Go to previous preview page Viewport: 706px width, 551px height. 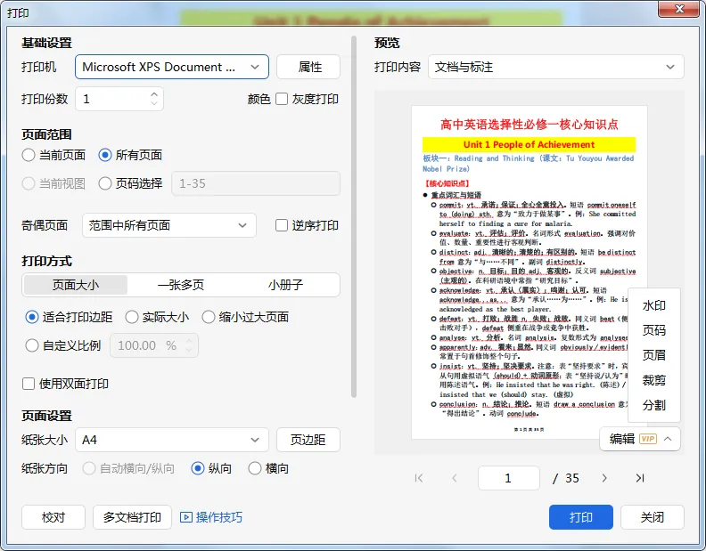[x=455, y=478]
